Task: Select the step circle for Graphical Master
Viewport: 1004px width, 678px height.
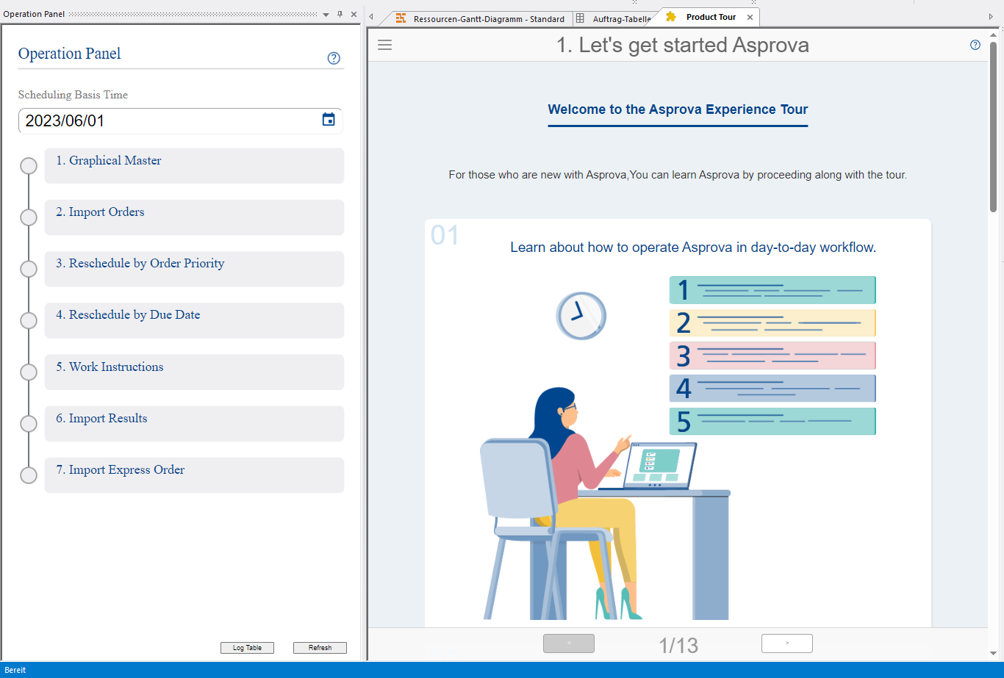Action: click(x=29, y=166)
